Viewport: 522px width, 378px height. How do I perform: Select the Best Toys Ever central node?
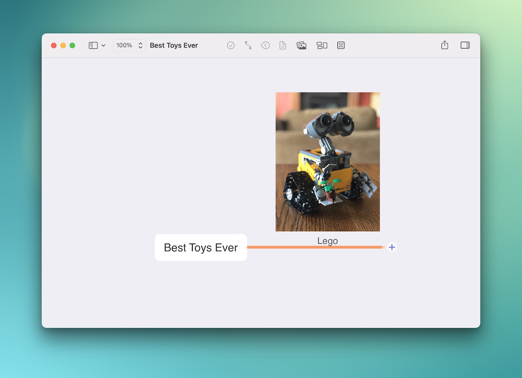tap(201, 247)
